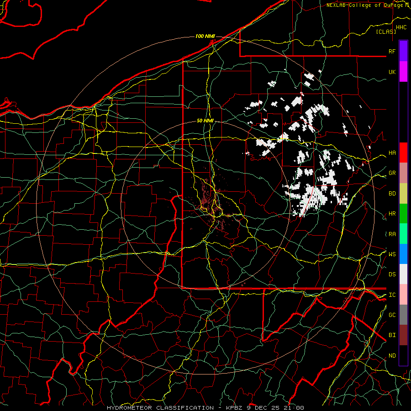This screenshot has width=411, height=411.
Task: Pick the mint-green RA legend color swatch
Action: (403, 234)
